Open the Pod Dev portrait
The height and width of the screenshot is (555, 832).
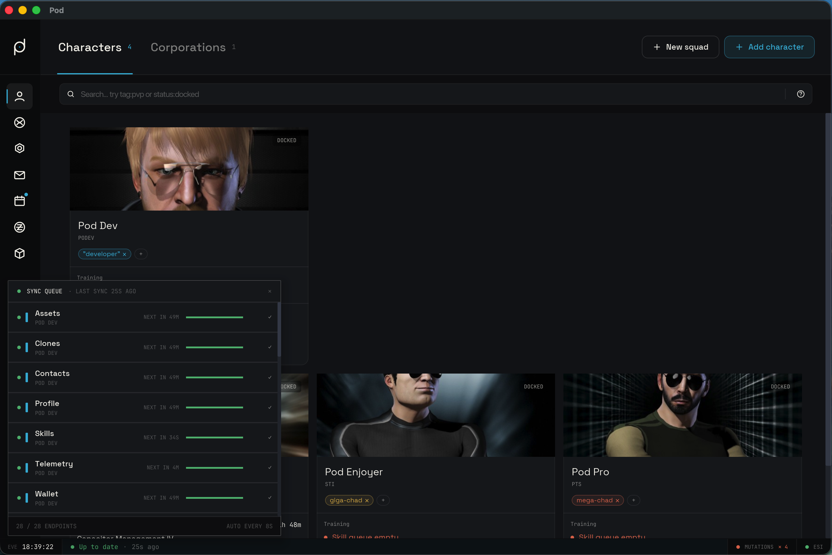tap(189, 169)
